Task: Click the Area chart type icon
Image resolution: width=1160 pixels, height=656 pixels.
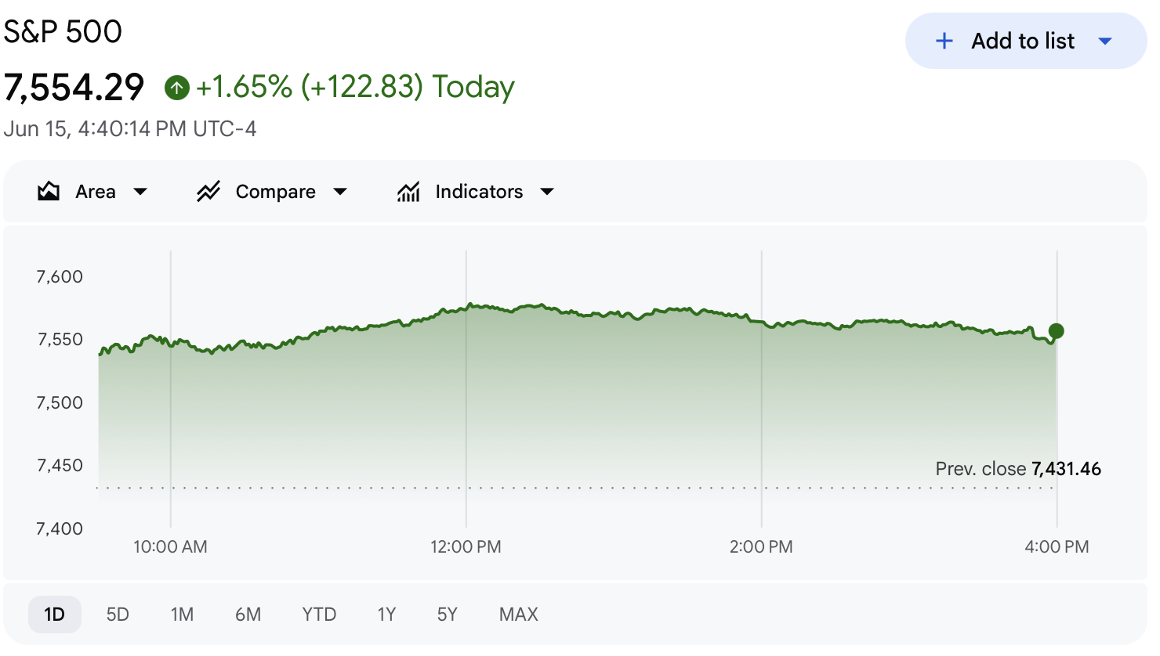Action: 49,191
